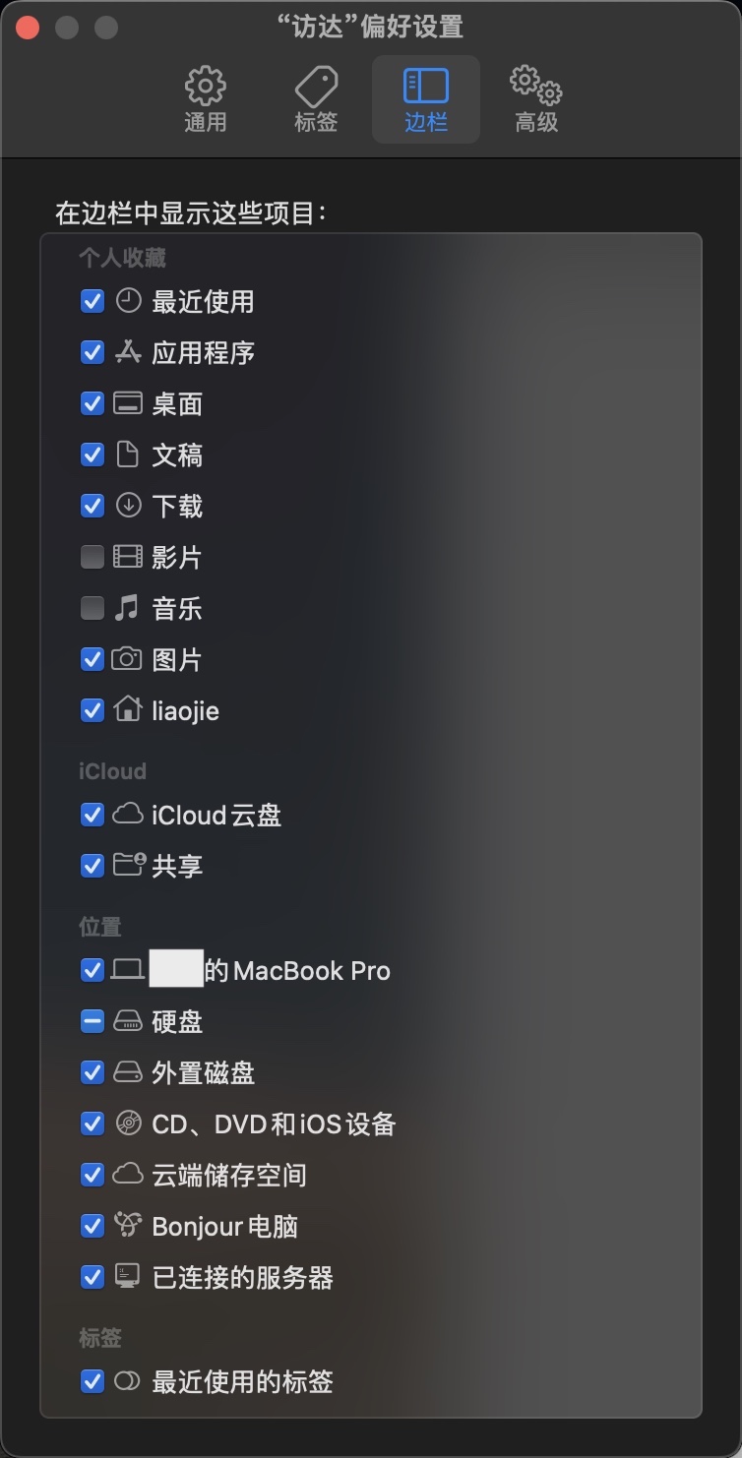The width and height of the screenshot is (742, 1458).
Task: Click the download arrow icon beside 下载
Action: [x=128, y=506]
